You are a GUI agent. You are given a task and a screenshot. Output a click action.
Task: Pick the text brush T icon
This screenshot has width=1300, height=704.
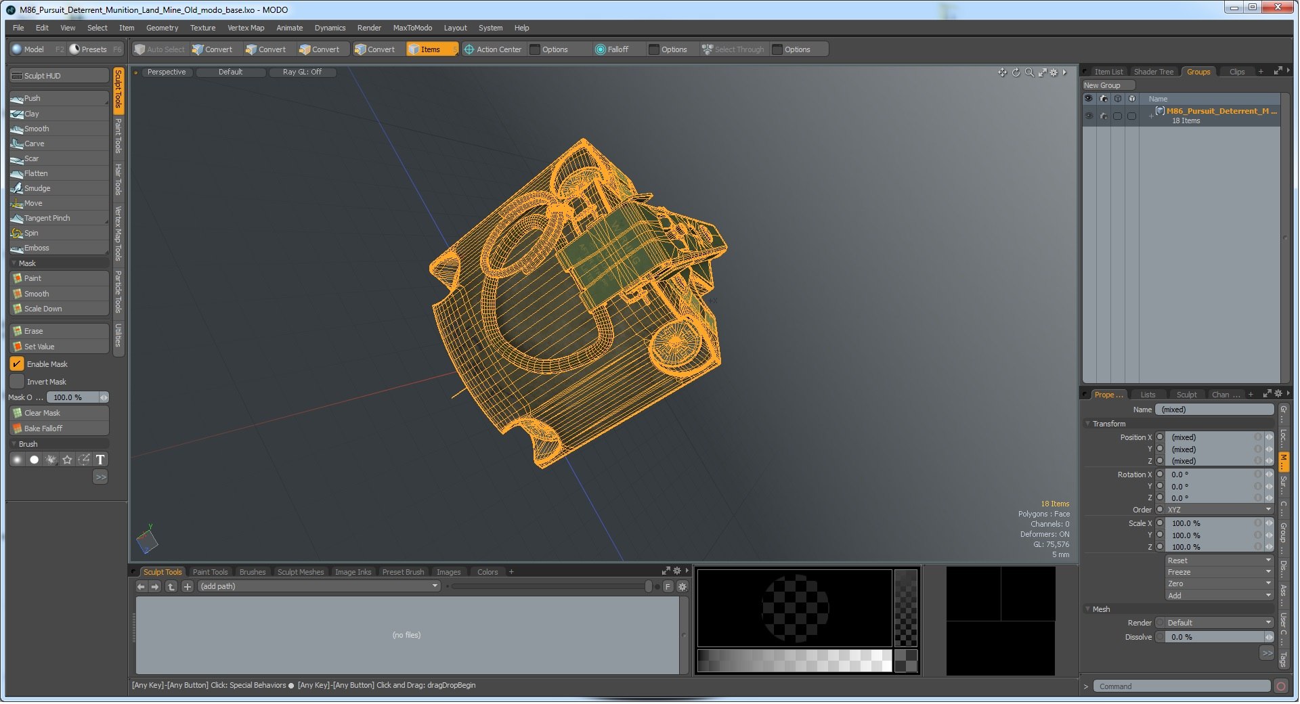(100, 460)
